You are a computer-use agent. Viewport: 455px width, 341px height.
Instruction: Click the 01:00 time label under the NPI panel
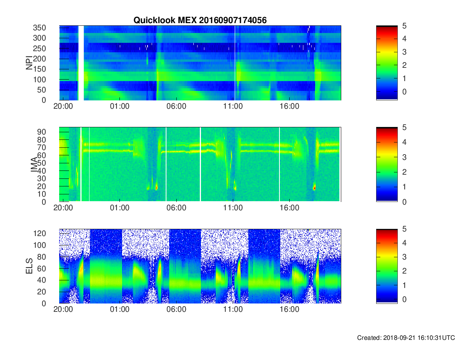click(120, 106)
